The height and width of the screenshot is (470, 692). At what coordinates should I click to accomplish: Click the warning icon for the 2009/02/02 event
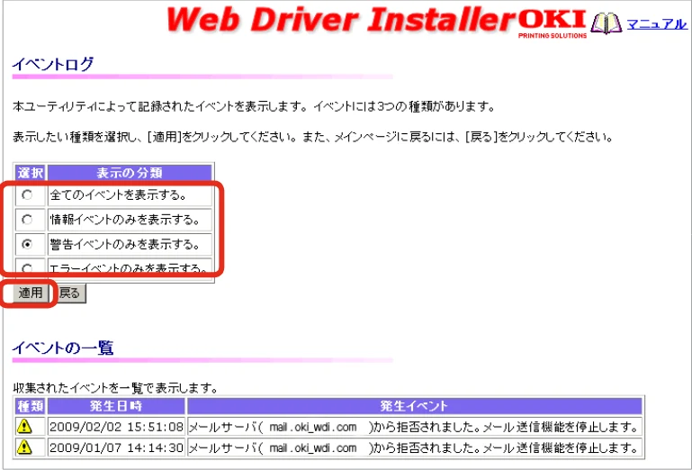pyautogui.click(x=24, y=426)
